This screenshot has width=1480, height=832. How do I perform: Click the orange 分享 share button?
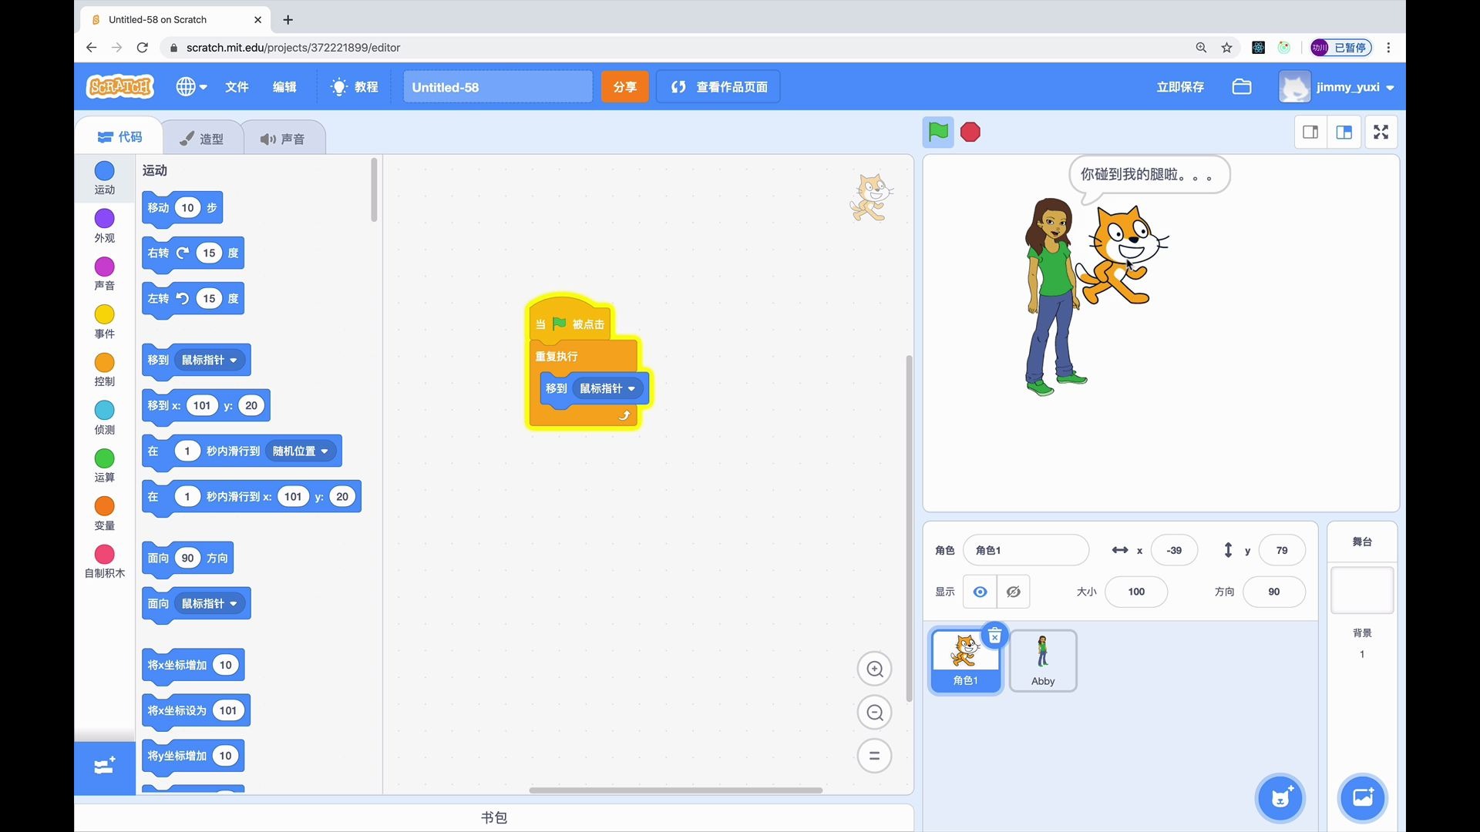point(624,87)
